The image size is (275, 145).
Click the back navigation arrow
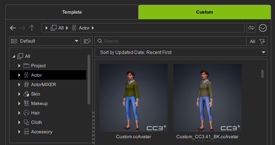tap(13, 28)
